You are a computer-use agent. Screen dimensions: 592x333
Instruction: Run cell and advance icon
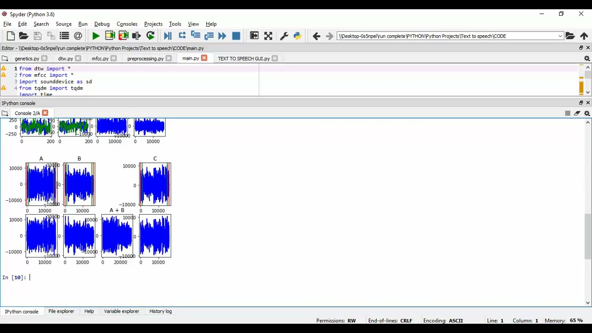pos(123,36)
